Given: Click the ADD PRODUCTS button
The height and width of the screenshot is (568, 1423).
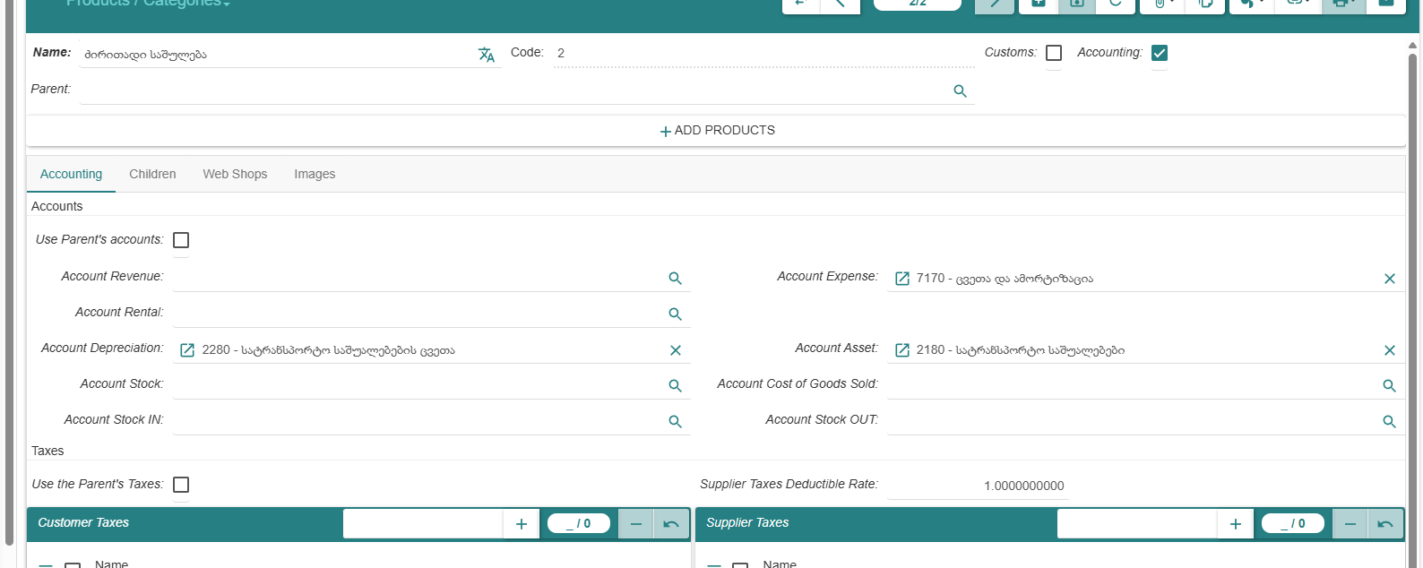Looking at the screenshot, I should (x=716, y=131).
